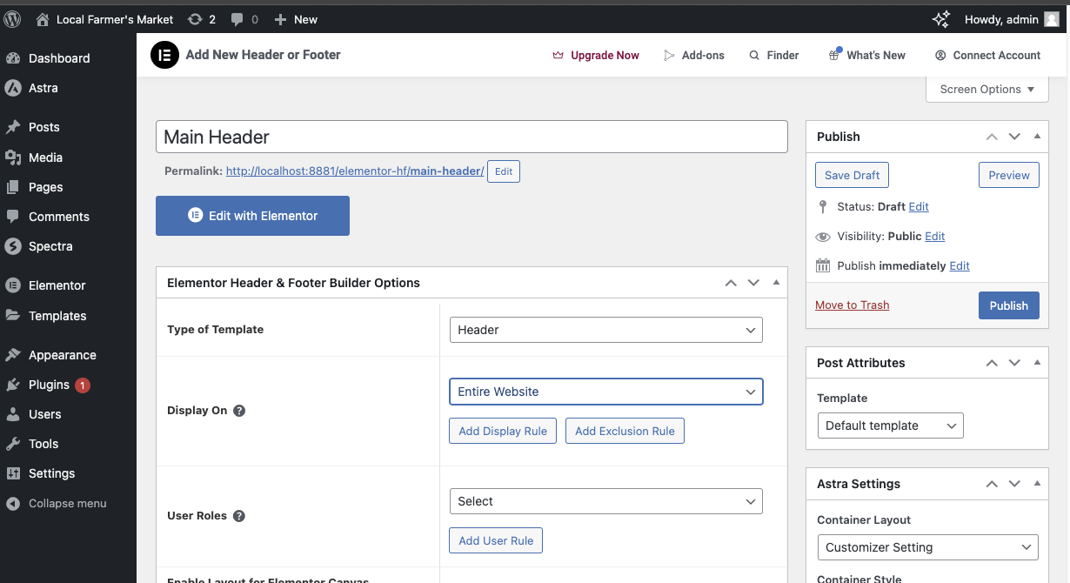The width and height of the screenshot is (1070, 583).
Task: Click the Templates folder icon
Action: click(13, 316)
